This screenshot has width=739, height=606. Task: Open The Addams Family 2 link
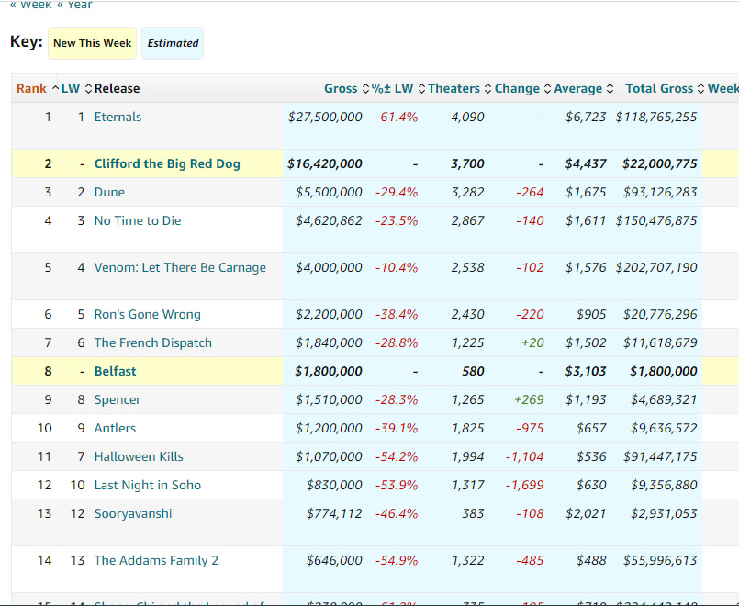[156, 560]
